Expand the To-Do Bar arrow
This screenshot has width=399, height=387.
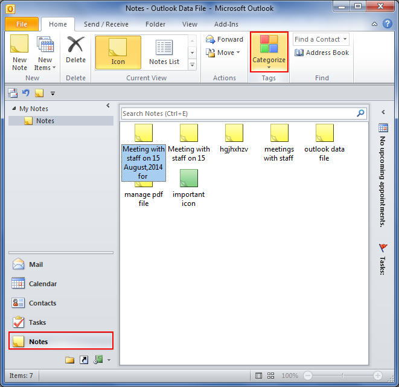click(383, 112)
